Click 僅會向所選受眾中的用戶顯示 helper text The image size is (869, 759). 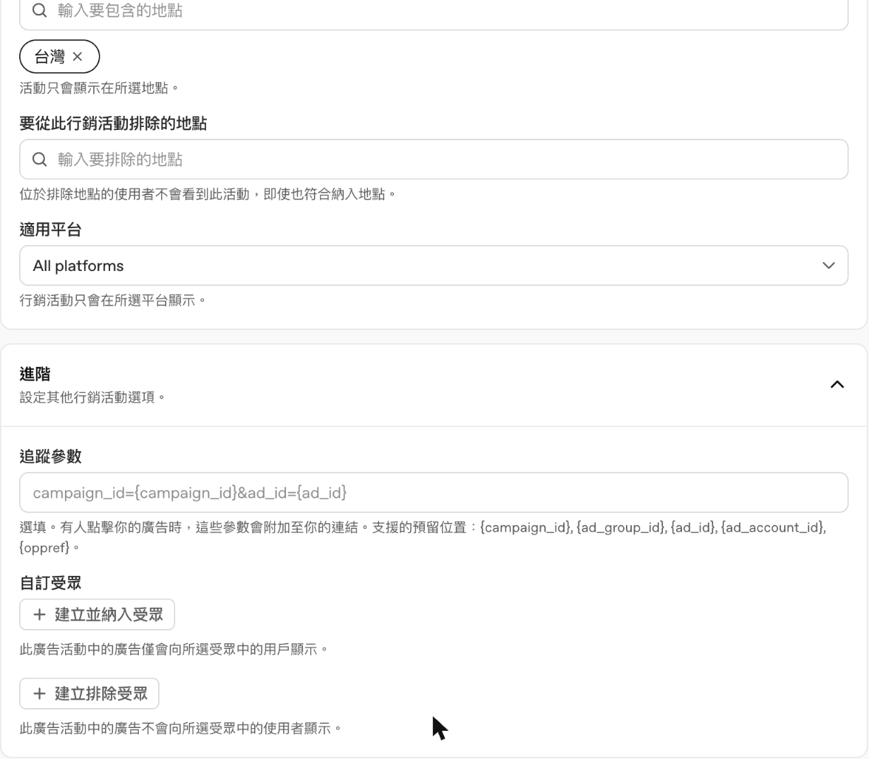pyautogui.click(x=174, y=650)
